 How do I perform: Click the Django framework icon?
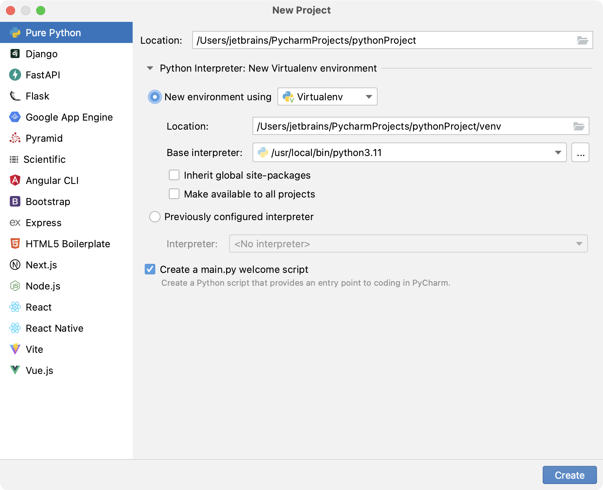[x=15, y=54]
